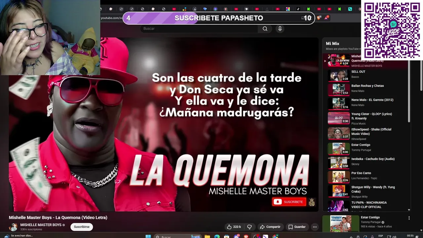Viewport: 423px width, 238px height.
Task: Play Young Cister QLOO thumbnail
Action: click(x=338, y=118)
